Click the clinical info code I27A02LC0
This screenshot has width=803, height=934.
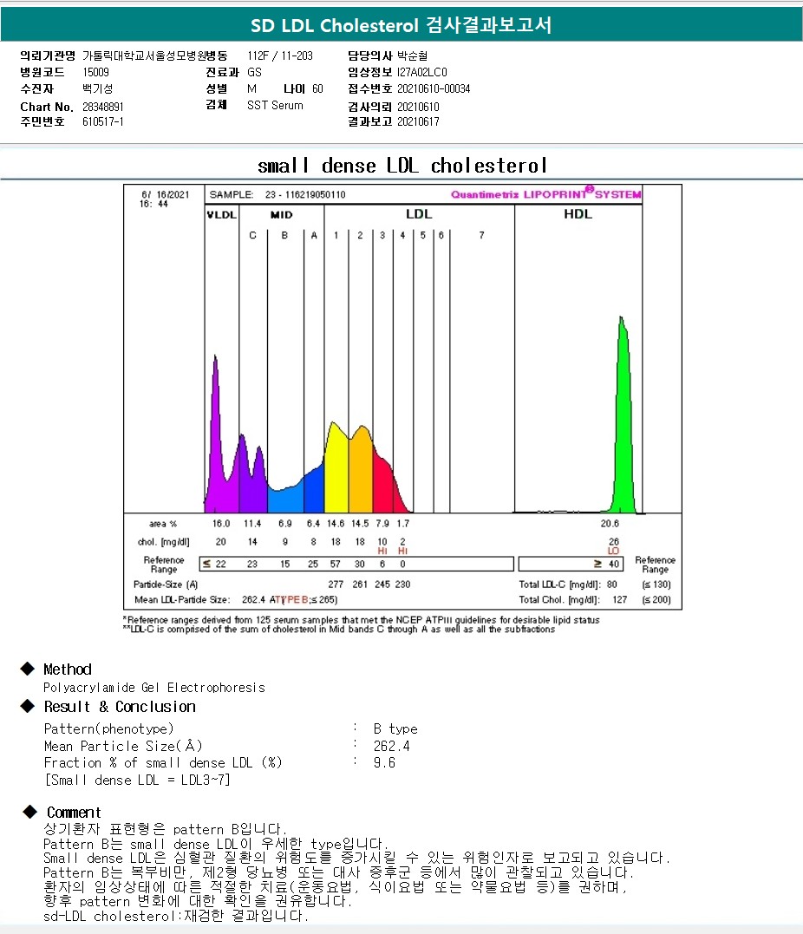pos(421,72)
